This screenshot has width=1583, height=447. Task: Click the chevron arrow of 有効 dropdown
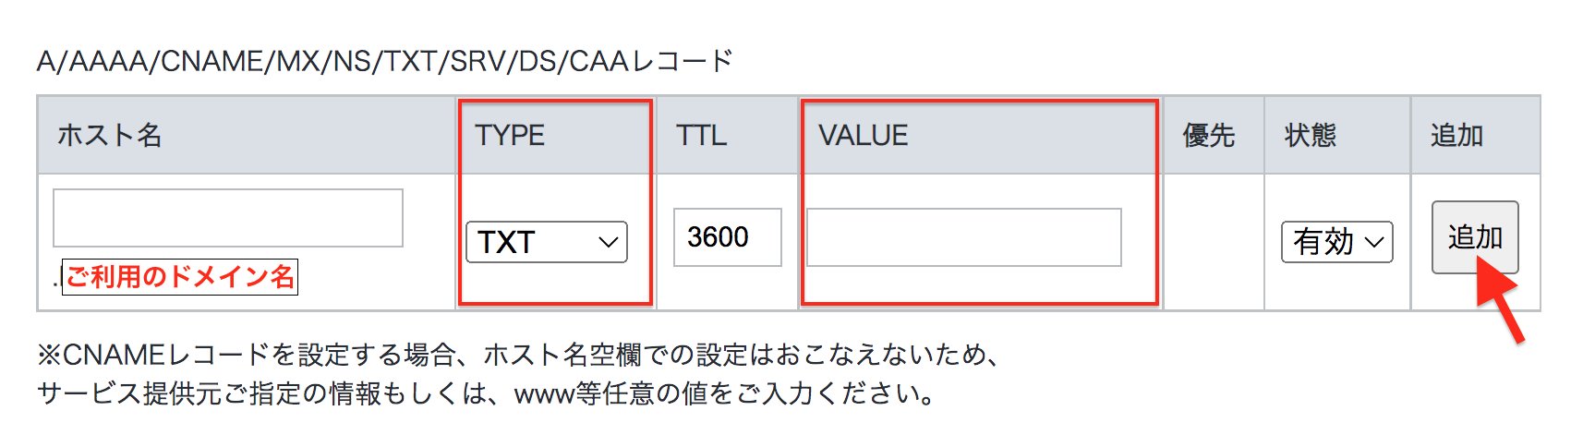point(1374,243)
